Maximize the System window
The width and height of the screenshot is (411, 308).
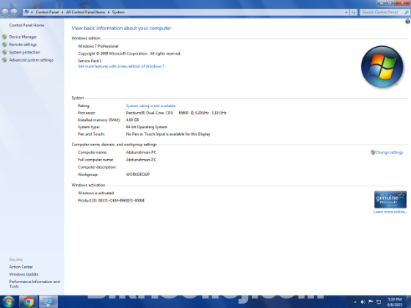pos(390,3)
